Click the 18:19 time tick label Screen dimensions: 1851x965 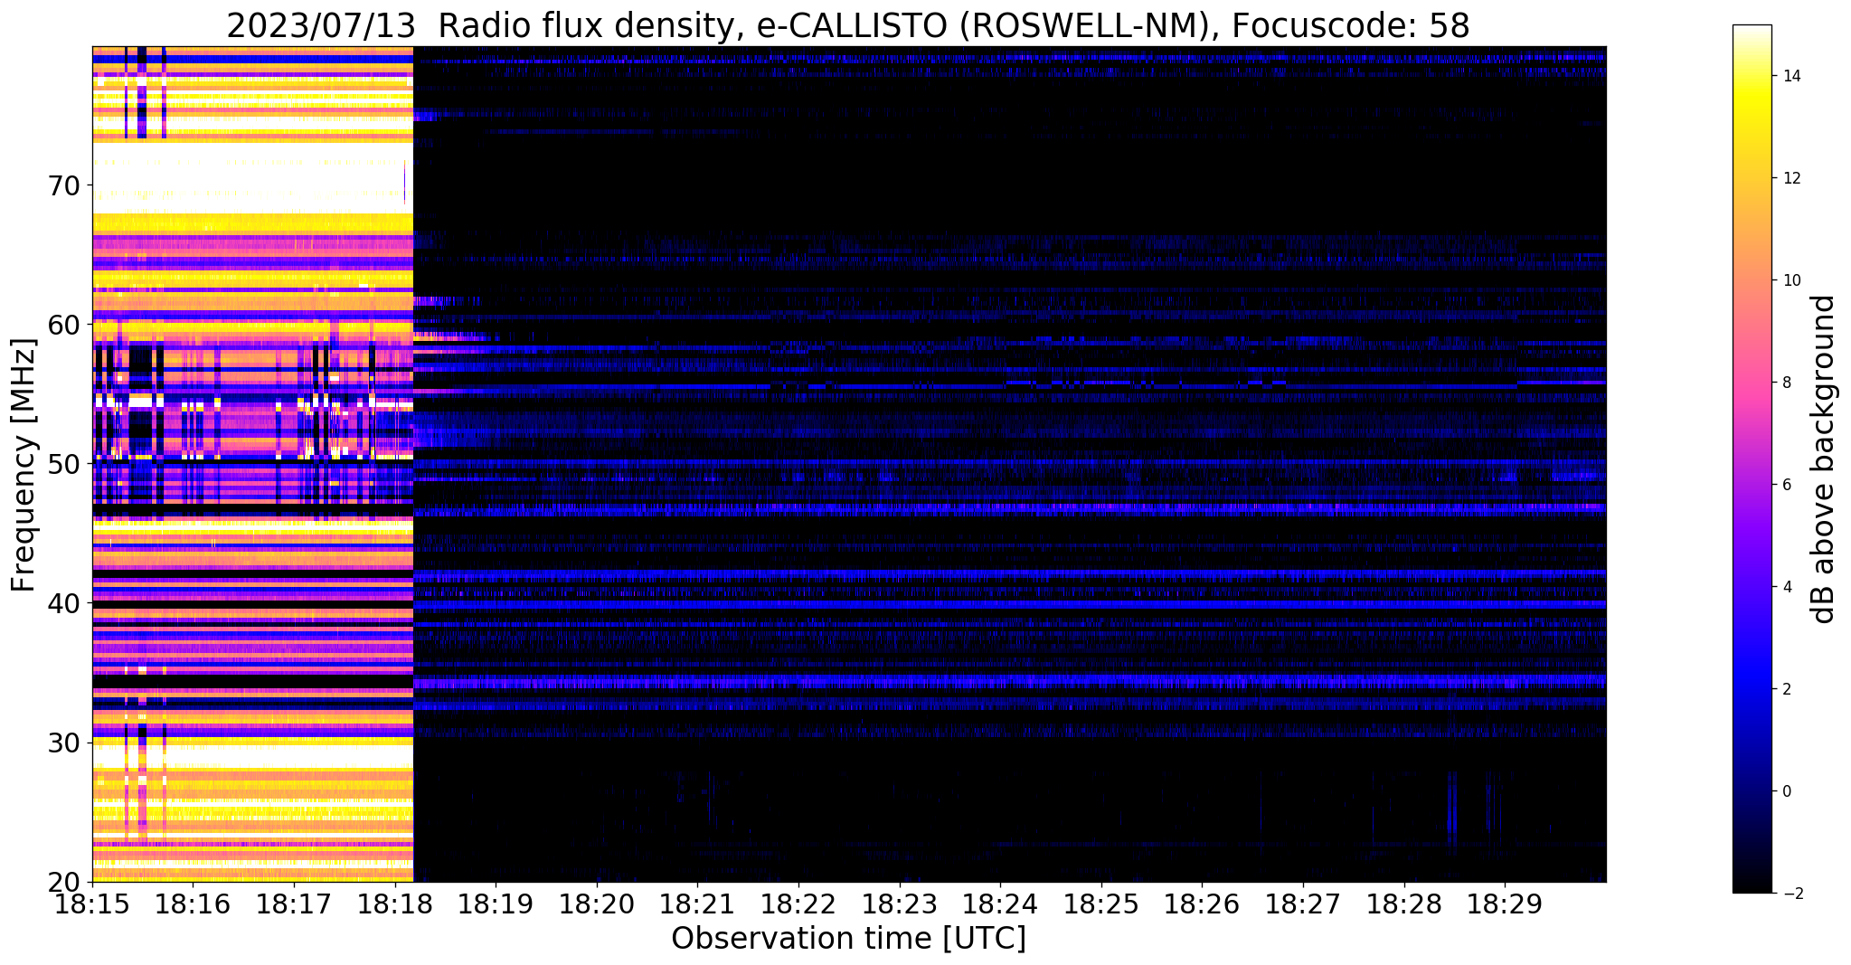496,904
